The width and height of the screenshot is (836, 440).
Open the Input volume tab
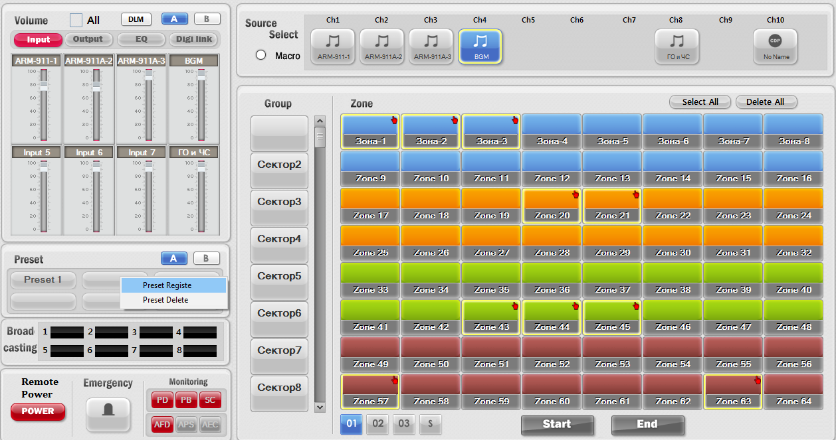pos(38,39)
